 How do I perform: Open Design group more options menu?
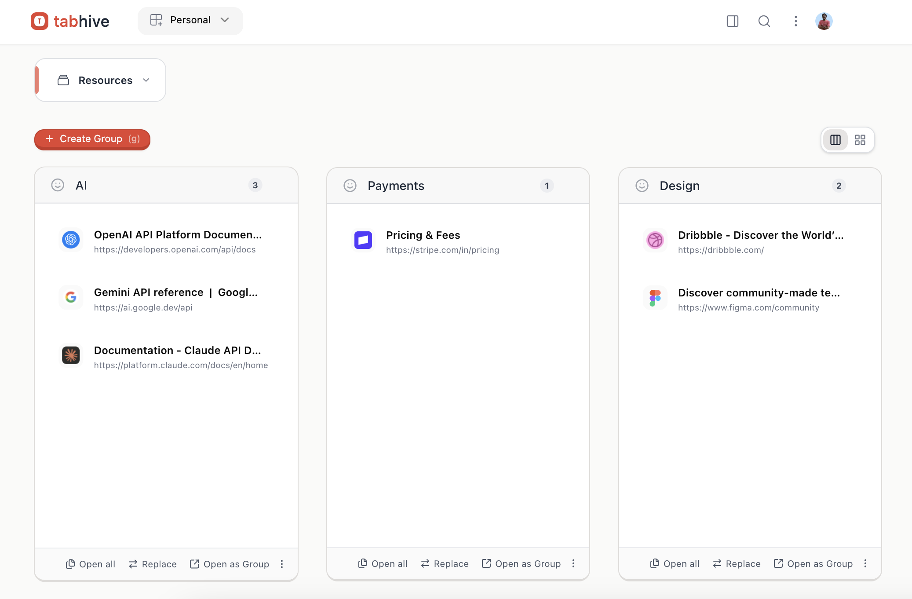[865, 563]
